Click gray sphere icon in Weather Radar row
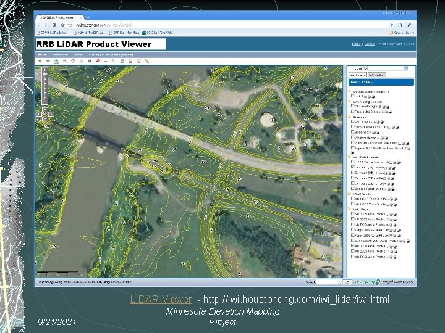Viewport: 445px width, 333px height. pyautogui.click(x=382, y=138)
